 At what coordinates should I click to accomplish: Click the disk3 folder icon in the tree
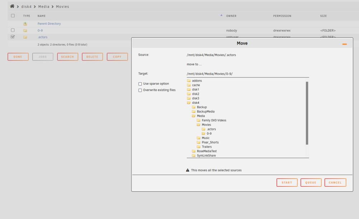pos(189,98)
